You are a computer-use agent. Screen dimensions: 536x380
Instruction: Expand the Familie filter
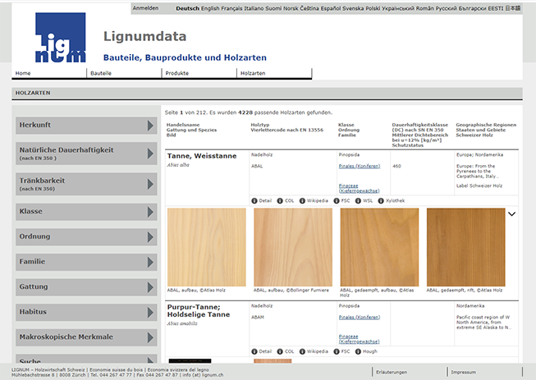[x=86, y=262]
